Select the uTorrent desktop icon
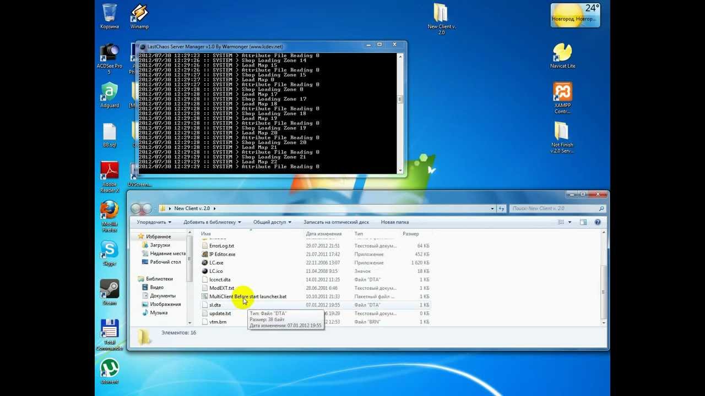Screen dimensions: 705x396 [x=109, y=371]
